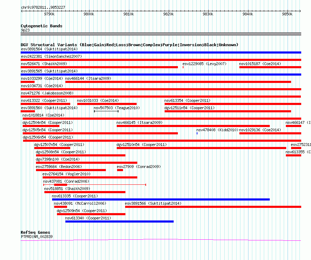The image size is (311, 260).
Task: Click nsv1033299 (Coe2014) label
Action: tap(42, 78)
